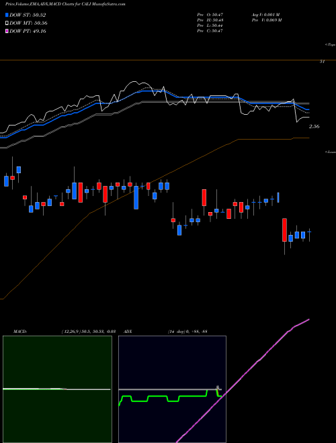The height and width of the screenshot is (443, 336).
Task: Click the '2.56' label near the EMA lines
Action: pyautogui.click(x=314, y=127)
